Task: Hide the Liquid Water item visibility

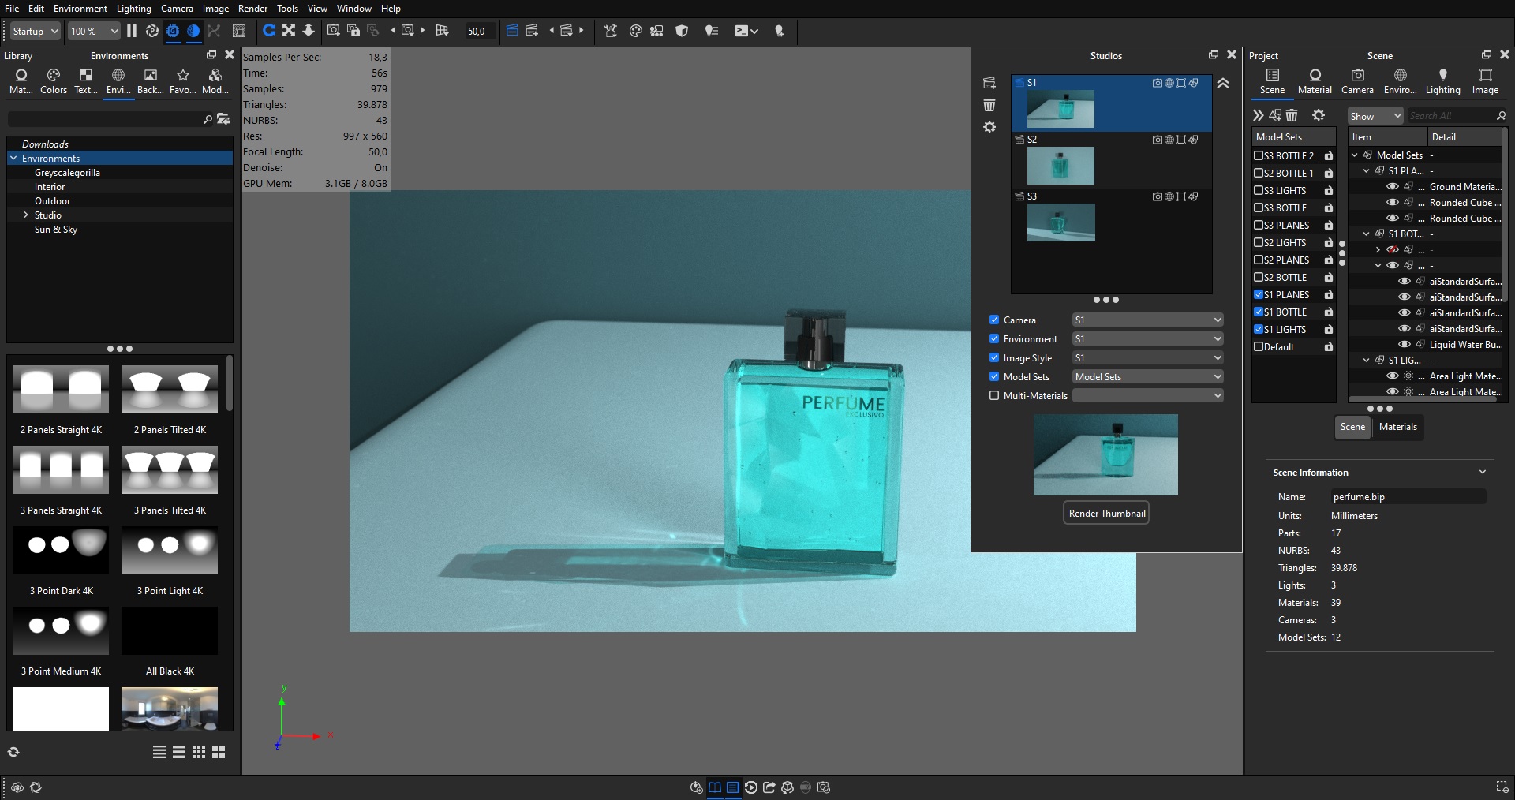Action: click(1404, 344)
